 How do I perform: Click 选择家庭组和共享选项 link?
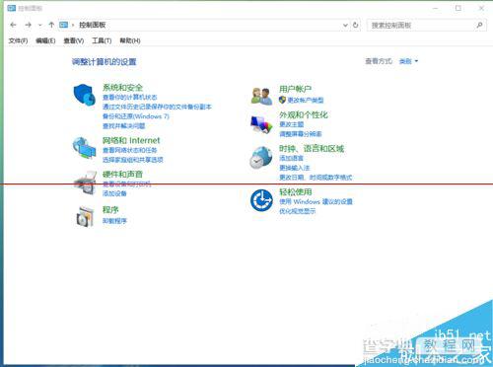pyautogui.click(x=133, y=160)
